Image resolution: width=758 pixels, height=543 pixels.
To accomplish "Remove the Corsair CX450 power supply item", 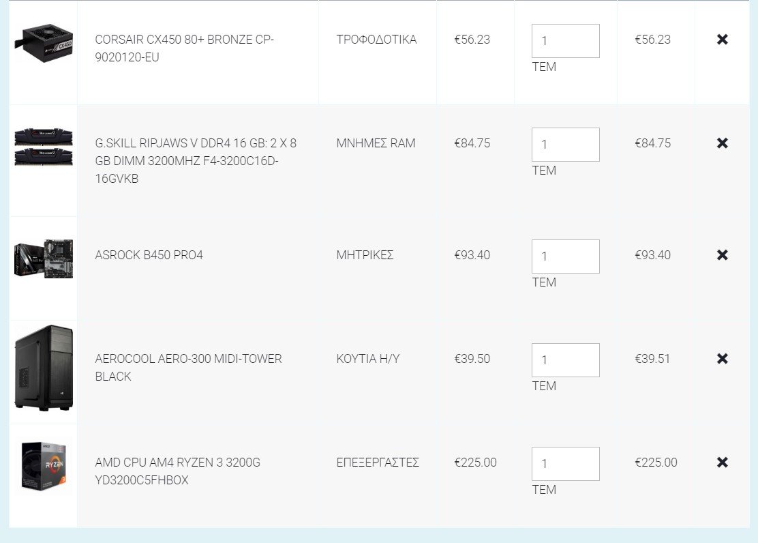I will [x=723, y=40].
